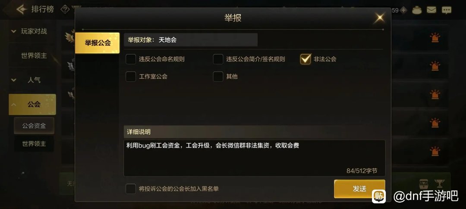Open the 公会资金 sub-tab
466x209 pixels.
coord(34,126)
